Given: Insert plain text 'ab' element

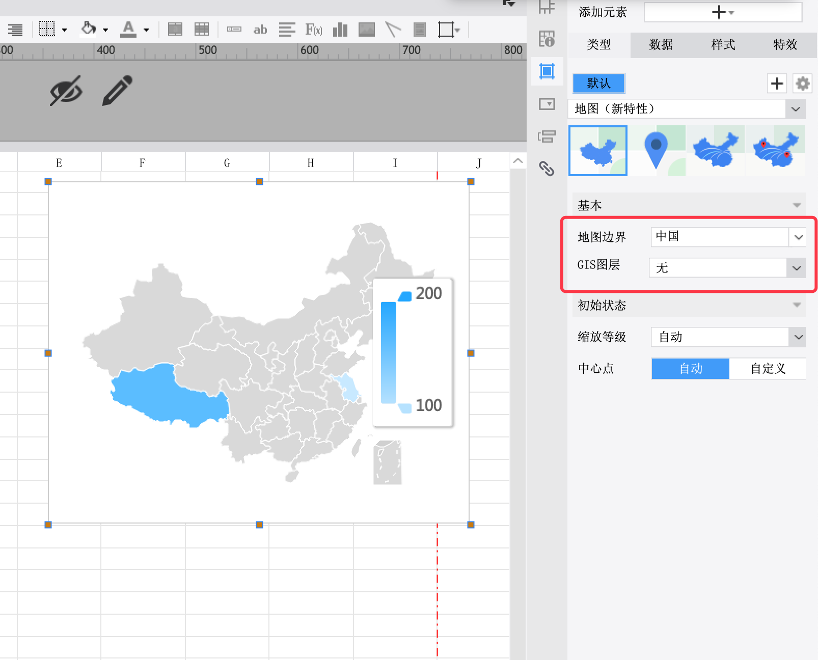Looking at the screenshot, I should (260, 30).
